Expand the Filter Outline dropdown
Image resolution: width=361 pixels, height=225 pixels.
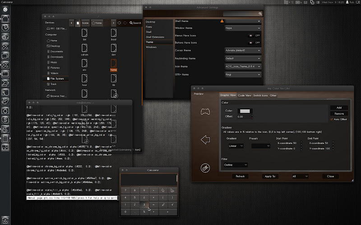coord(235,165)
